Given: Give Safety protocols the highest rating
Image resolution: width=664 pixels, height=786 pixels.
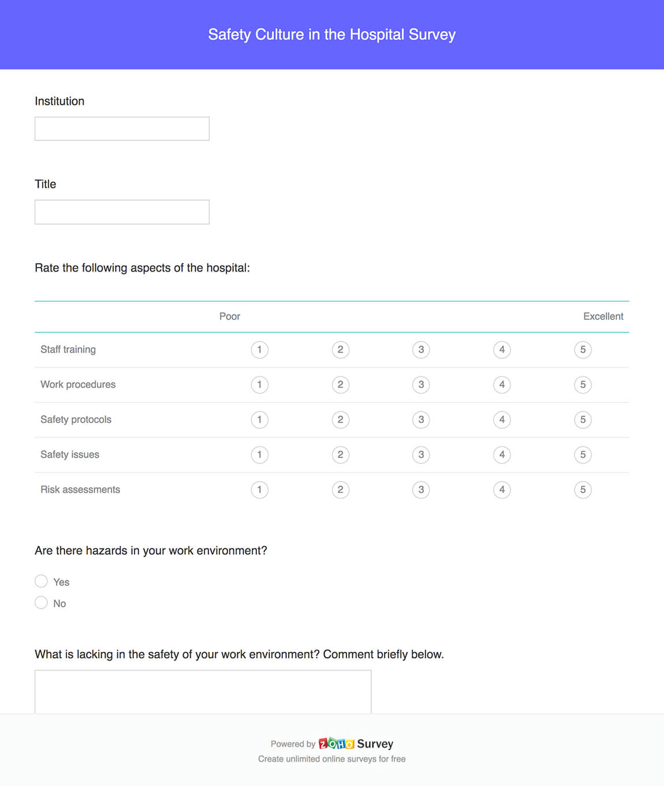Looking at the screenshot, I should coord(583,420).
